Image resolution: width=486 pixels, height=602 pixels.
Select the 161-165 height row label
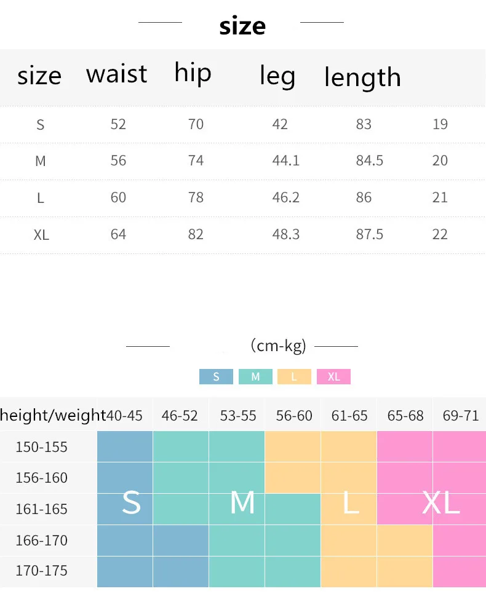(41, 509)
